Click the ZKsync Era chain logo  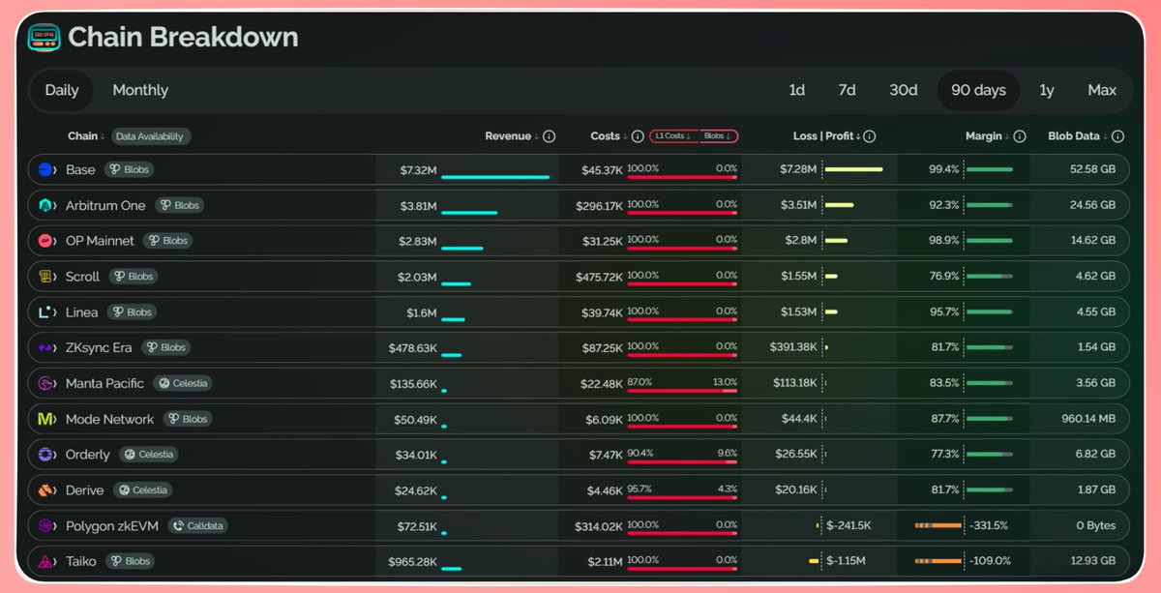click(45, 347)
